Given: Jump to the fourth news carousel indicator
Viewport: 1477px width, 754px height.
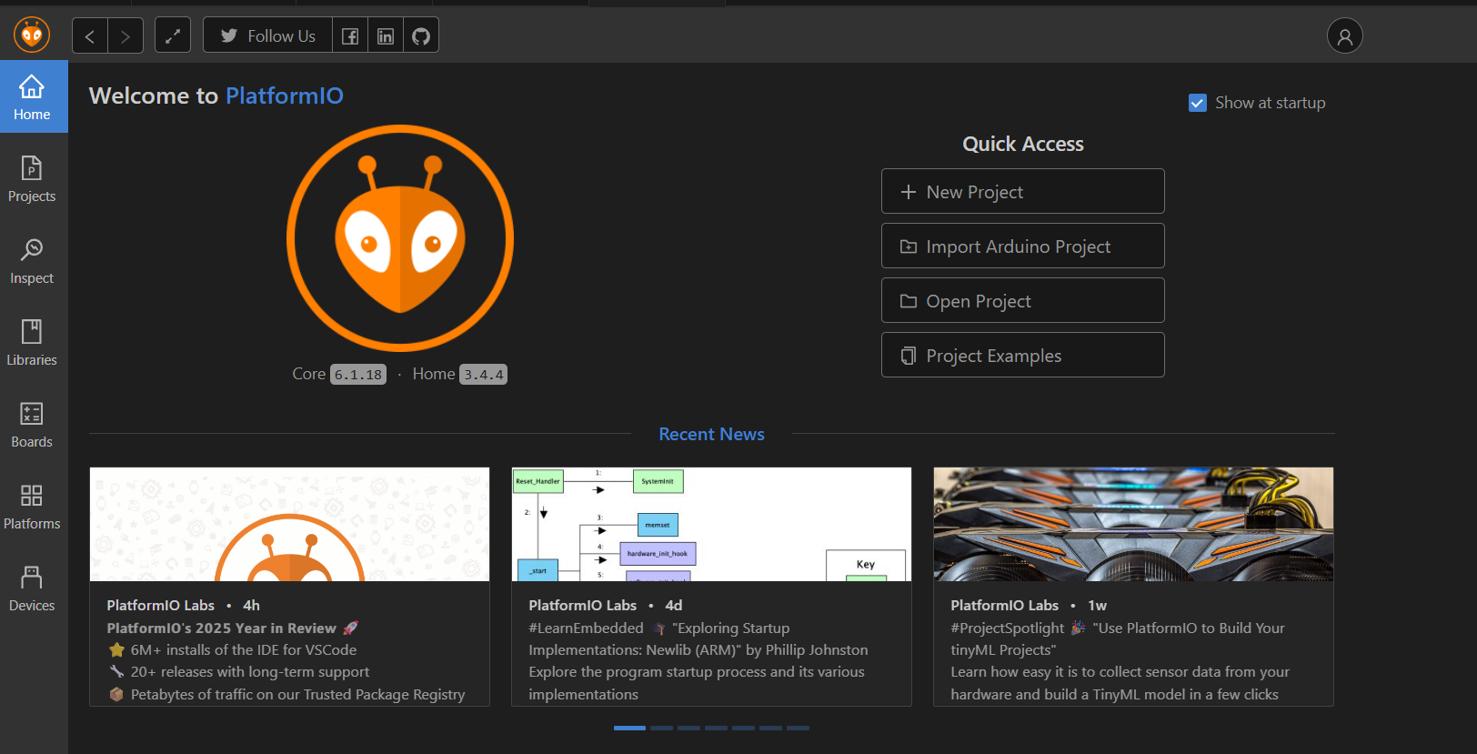Looking at the screenshot, I should tap(716, 728).
